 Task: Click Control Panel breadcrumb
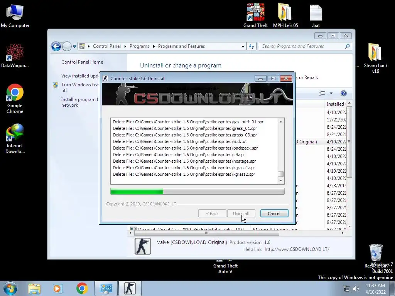click(x=107, y=46)
